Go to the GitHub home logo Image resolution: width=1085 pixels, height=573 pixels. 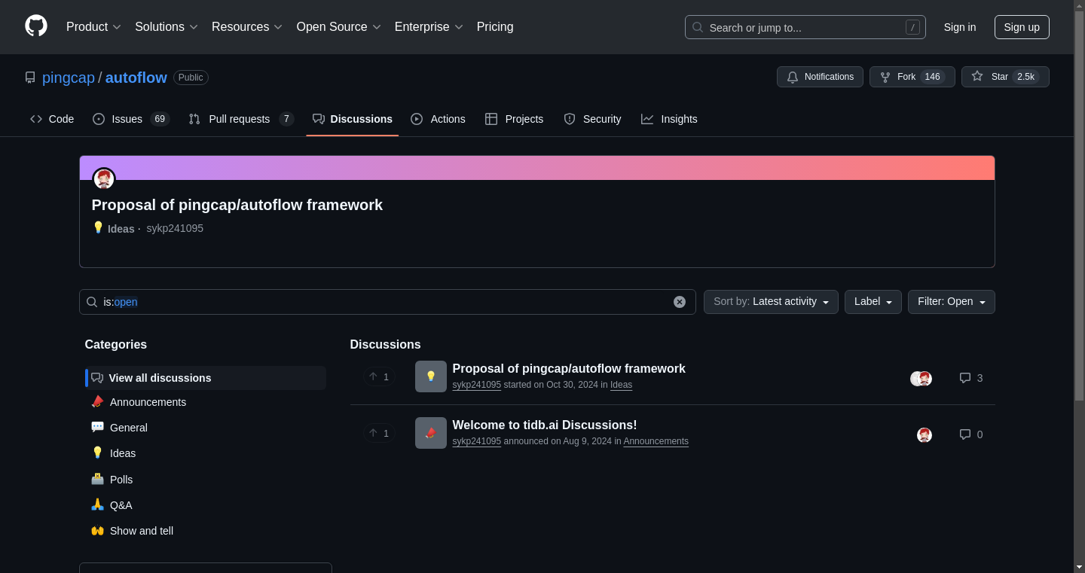coord(36,26)
